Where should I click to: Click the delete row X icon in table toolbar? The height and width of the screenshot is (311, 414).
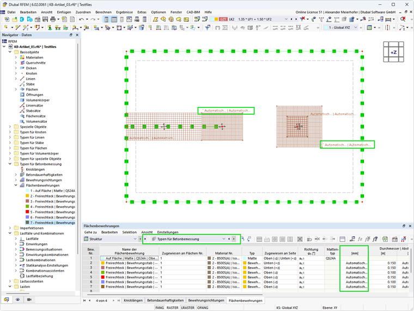click(300, 239)
